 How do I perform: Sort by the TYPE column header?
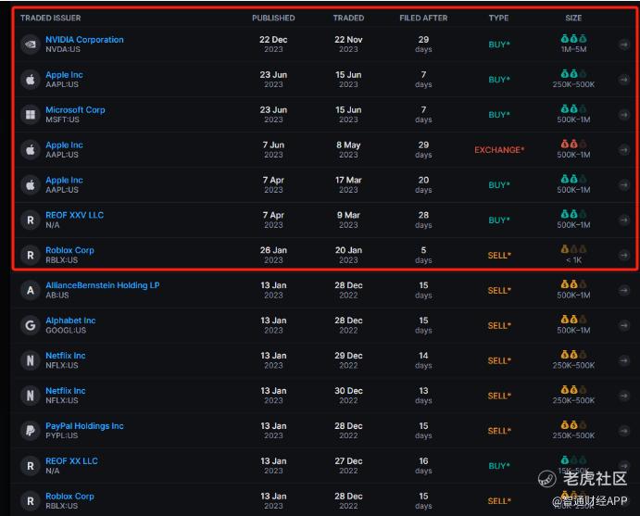pos(498,18)
